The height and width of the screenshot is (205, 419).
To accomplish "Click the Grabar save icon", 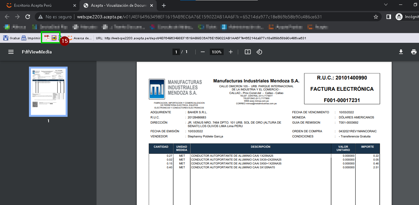I will tap(5, 38).
